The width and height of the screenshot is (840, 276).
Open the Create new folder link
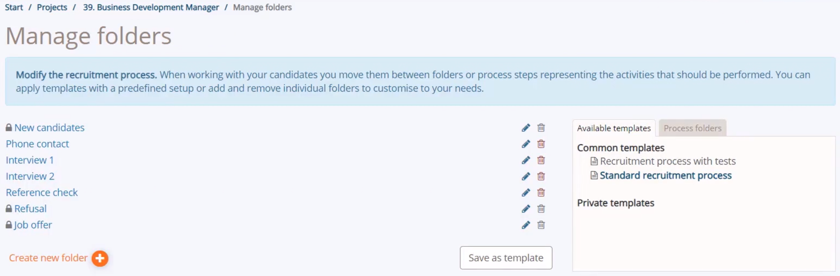[48, 258]
